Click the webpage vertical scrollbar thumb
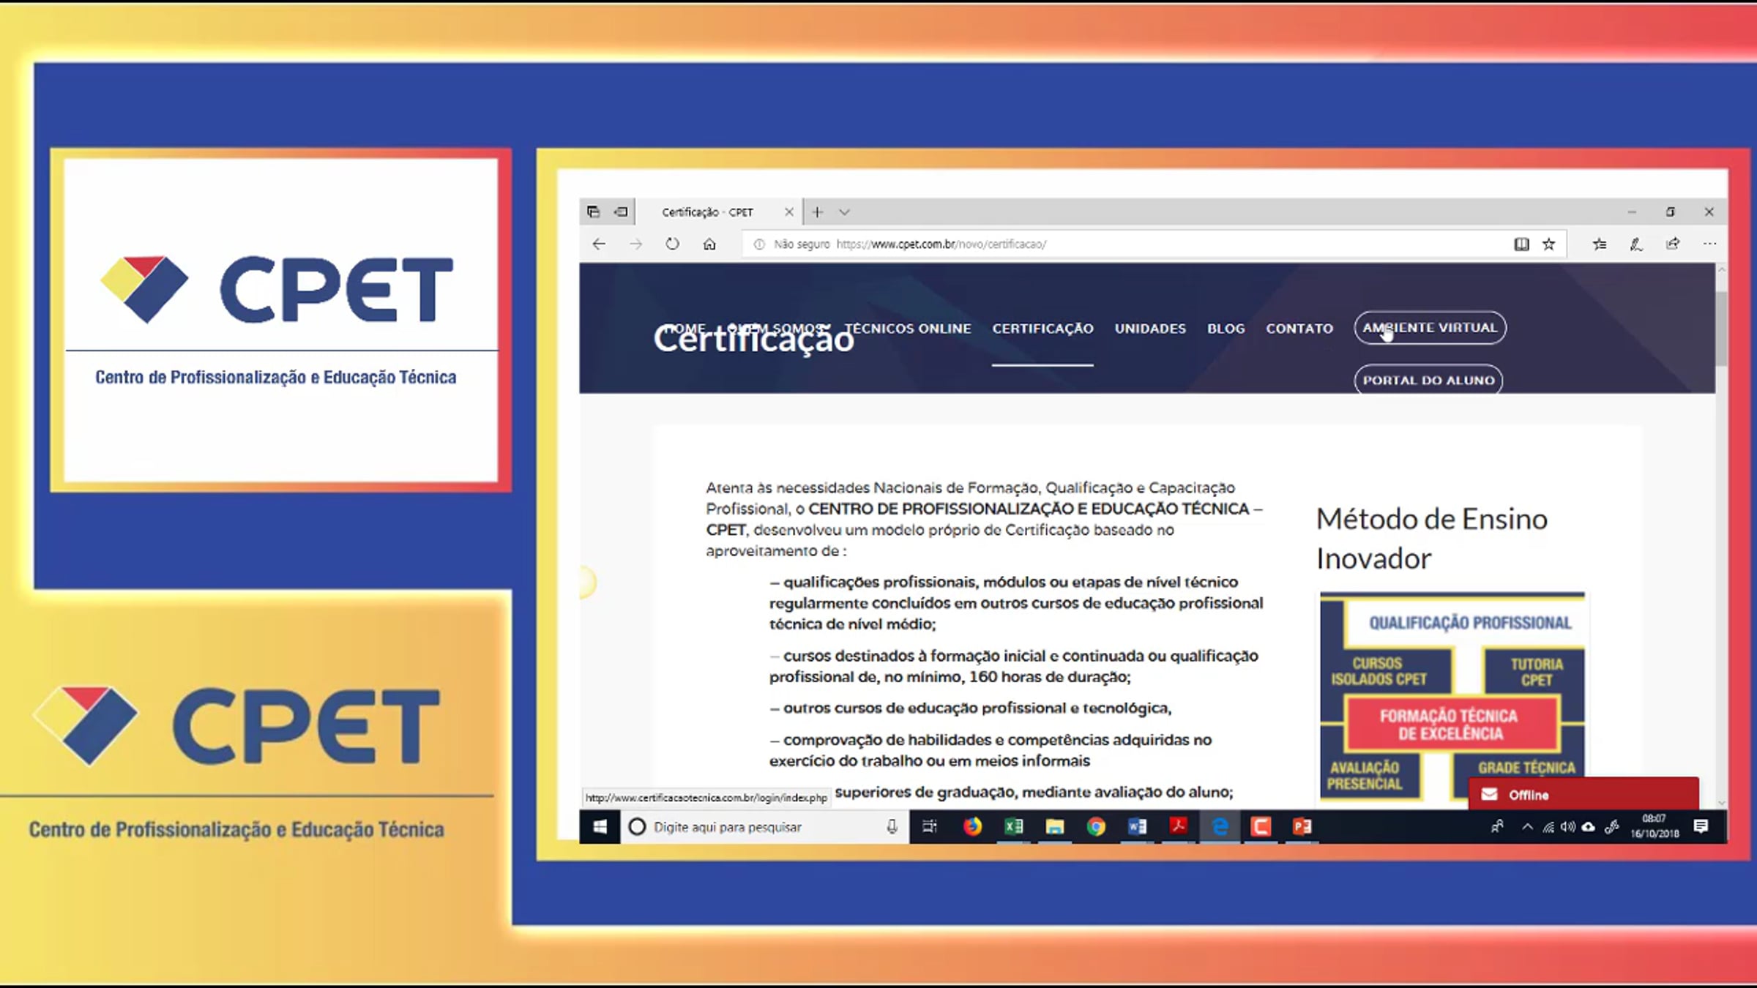 [1721, 328]
